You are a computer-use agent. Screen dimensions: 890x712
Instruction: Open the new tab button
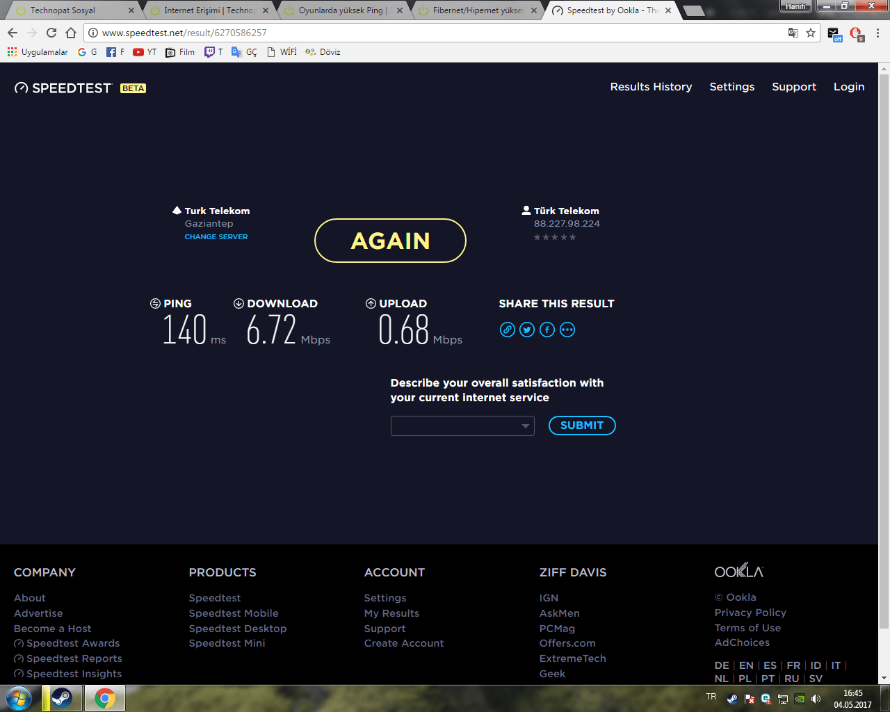point(693,10)
